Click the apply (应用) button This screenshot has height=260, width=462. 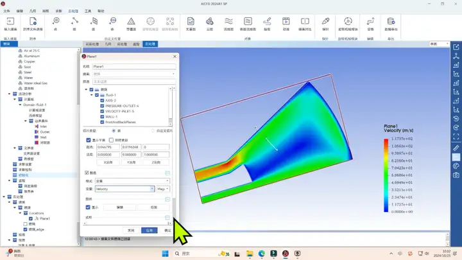point(149,230)
